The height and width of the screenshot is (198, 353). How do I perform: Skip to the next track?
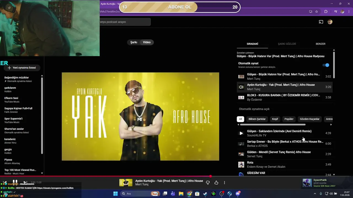pos(25,182)
